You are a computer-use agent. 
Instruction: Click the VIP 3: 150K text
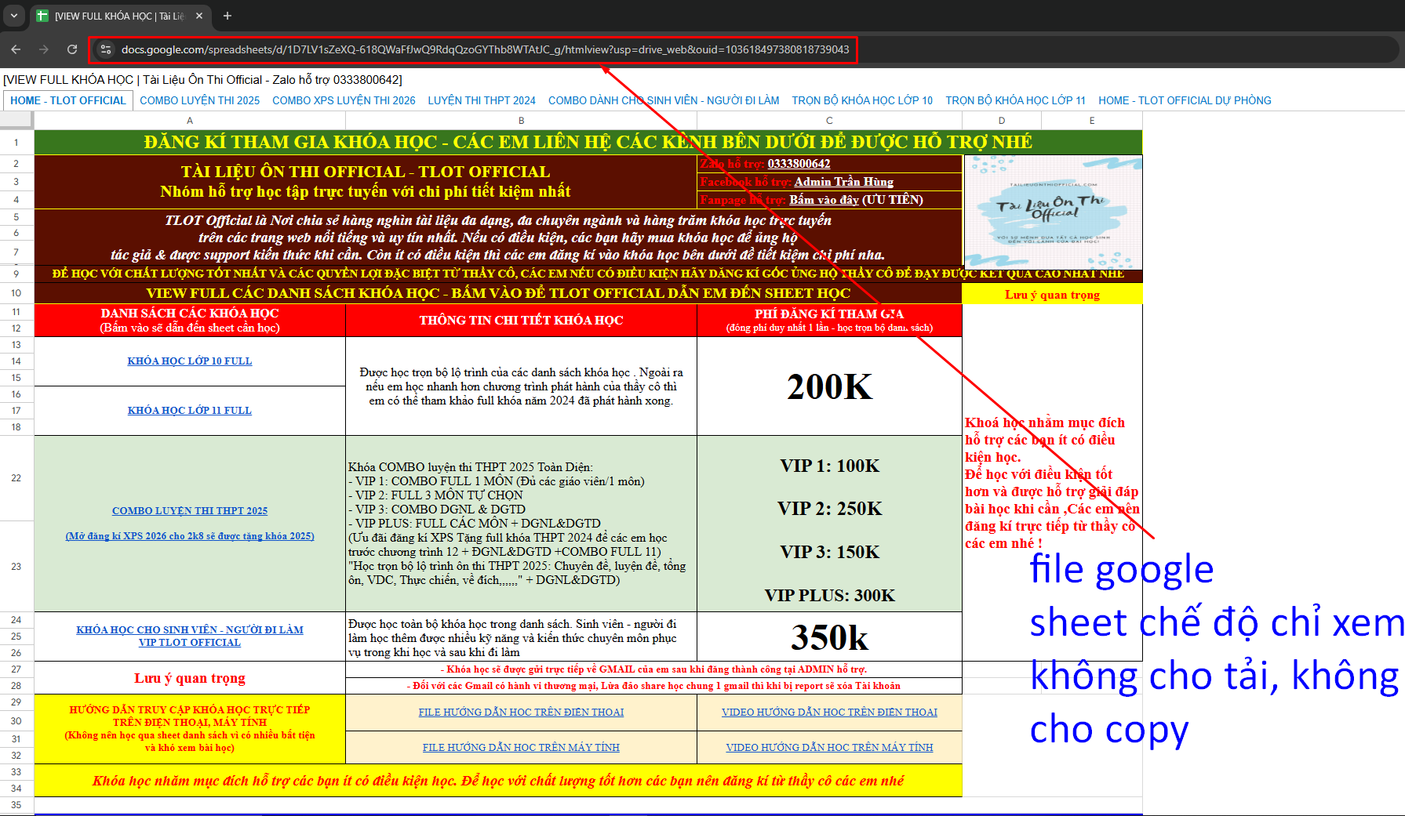tap(829, 552)
